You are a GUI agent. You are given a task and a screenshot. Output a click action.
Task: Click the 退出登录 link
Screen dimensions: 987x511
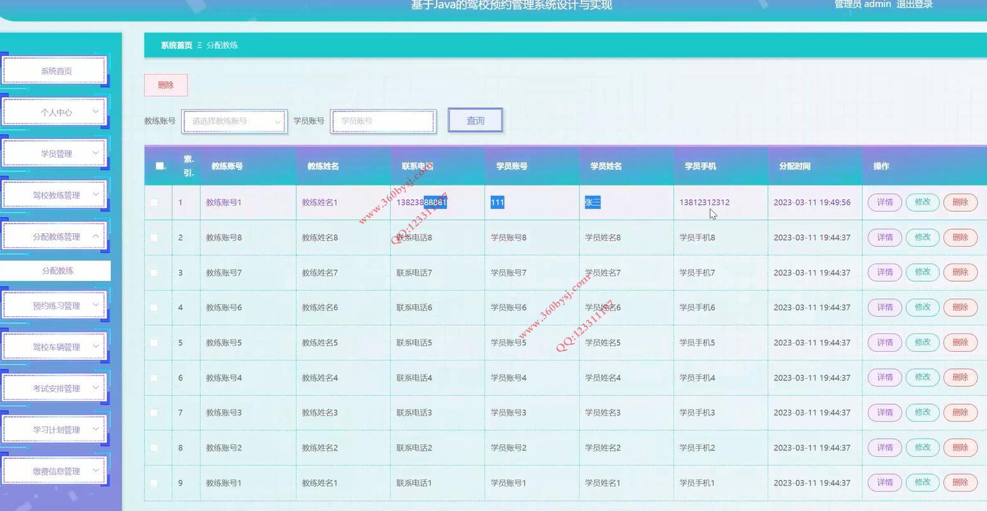pyautogui.click(x=914, y=4)
